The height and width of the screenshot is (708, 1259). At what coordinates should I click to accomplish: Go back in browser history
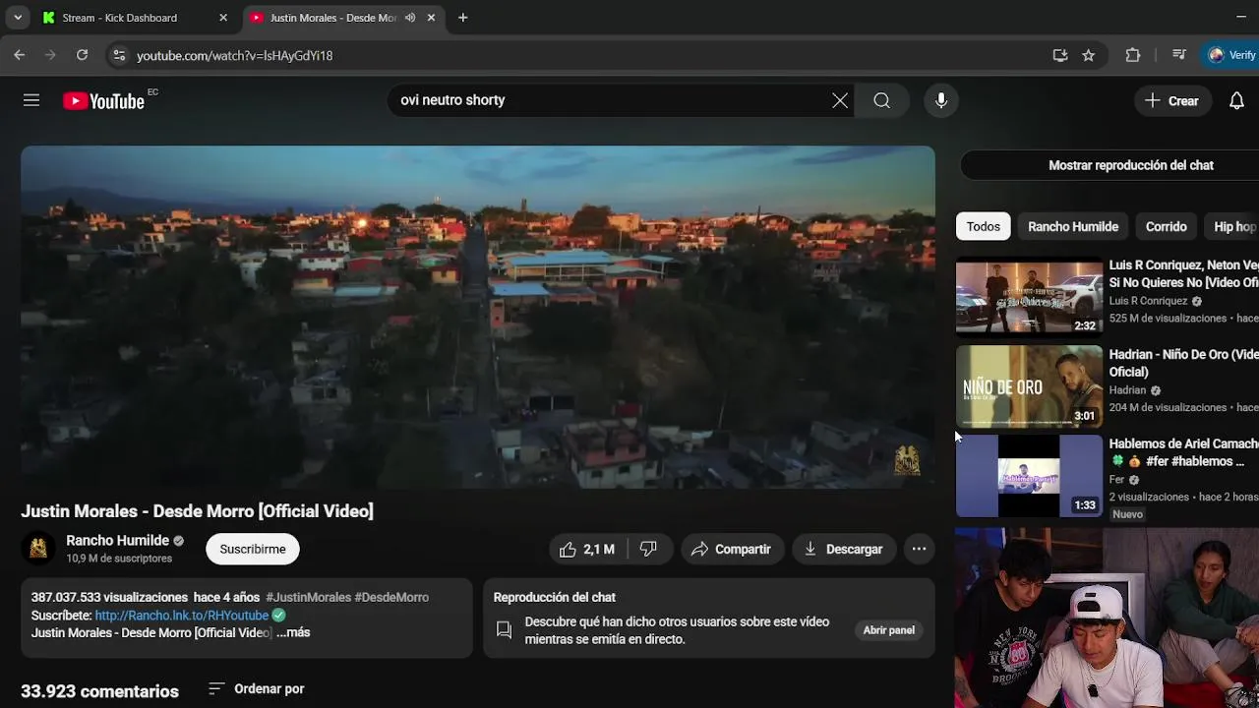tap(20, 56)
